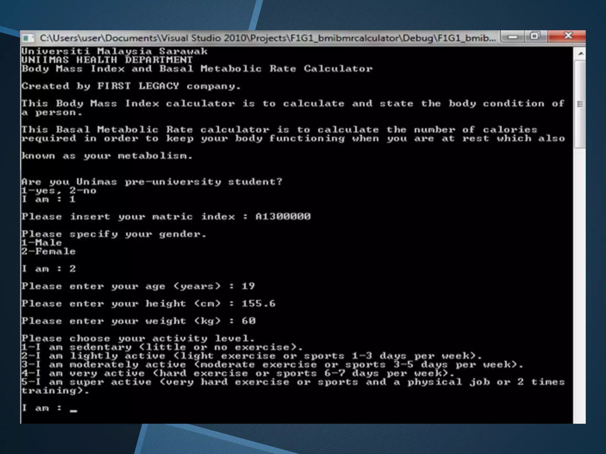Click the entered age value 19

(x=248, y=286)
